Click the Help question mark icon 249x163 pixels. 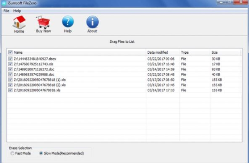point(67,22)
